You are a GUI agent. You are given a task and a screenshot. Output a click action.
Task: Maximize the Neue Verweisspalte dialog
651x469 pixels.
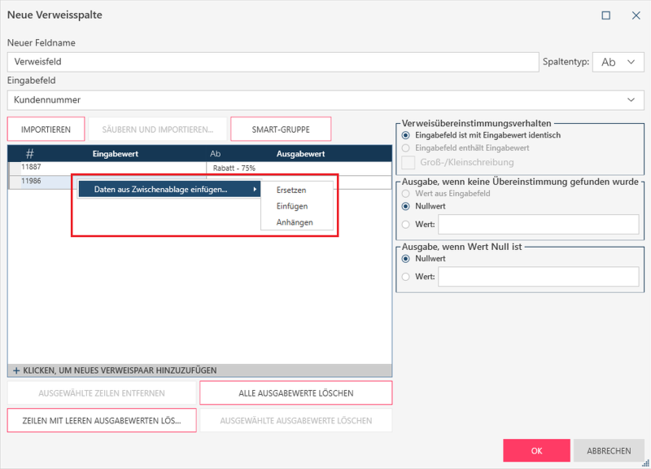(606, 15)
